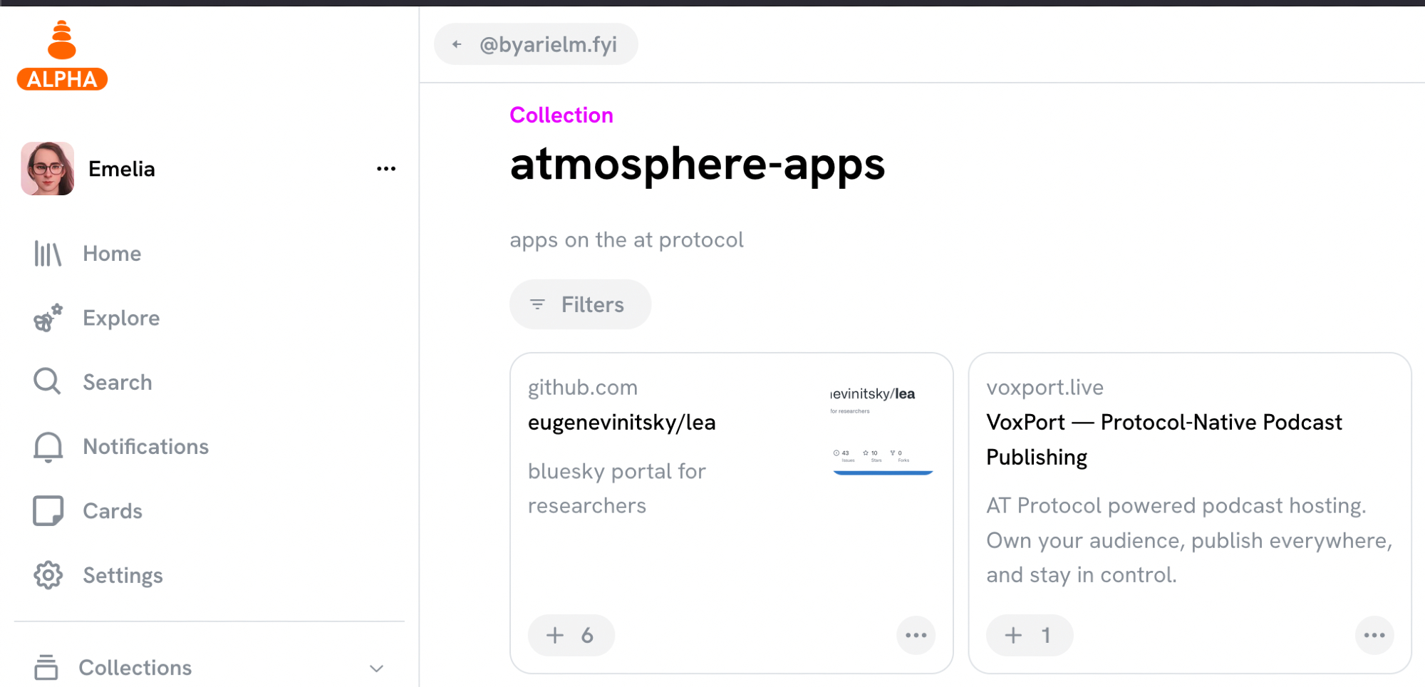Expand the Collections chevron in sidebar
Viewport: 1425px width, 687px height.
(376, 668)
